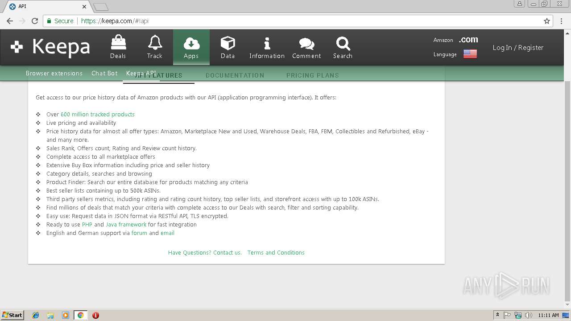
Task: Switch to the API FEATURES tab
Action: [x=158, y=75]
